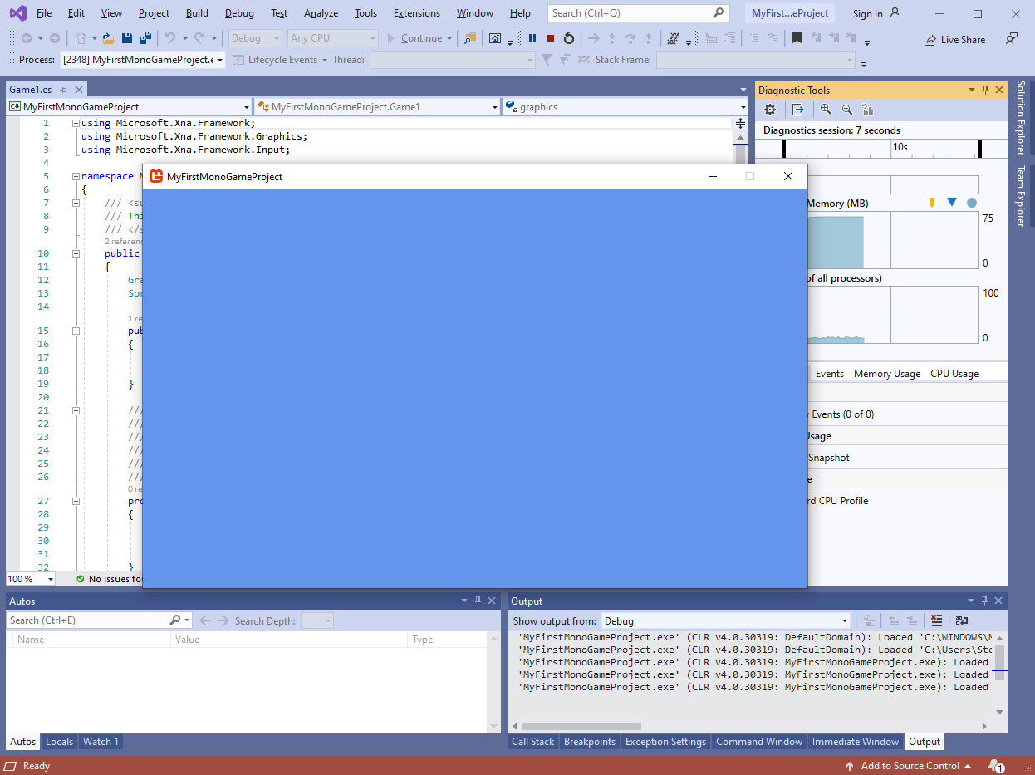Image resolution: width=1035 pixels, height=775 pixels.
Task: Toggle word wrap in Output window
Action: pos(962,620)
